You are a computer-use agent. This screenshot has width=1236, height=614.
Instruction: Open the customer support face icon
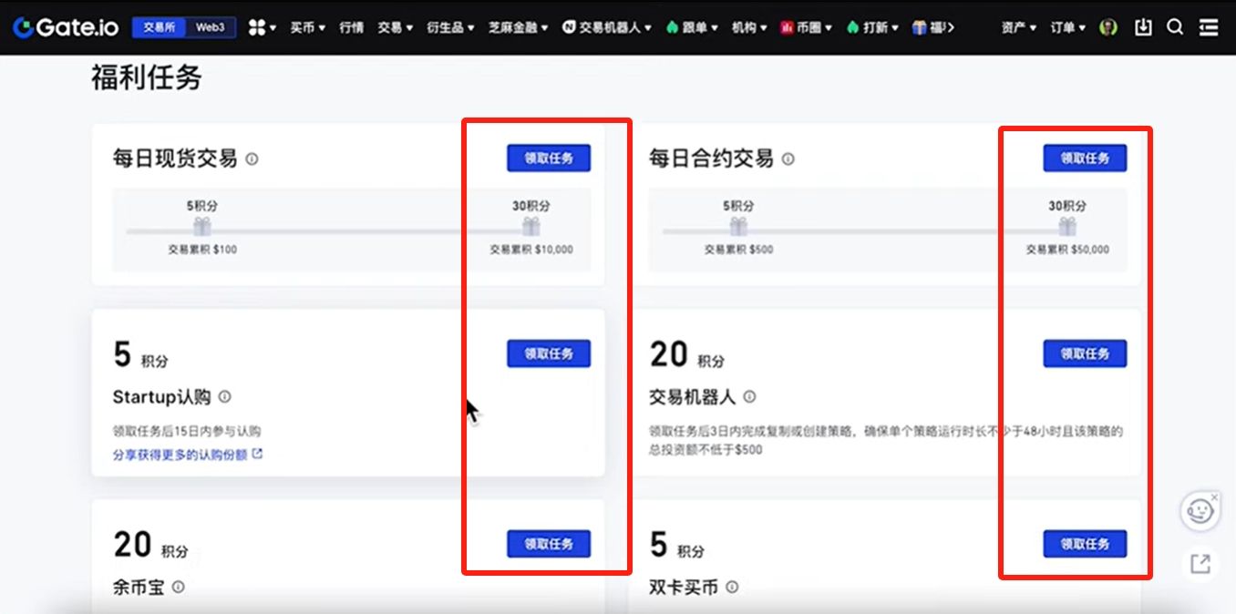[x=1200, y=510]
